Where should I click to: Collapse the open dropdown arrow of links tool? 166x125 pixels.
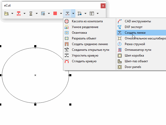pyautogui.click(x=73, y=13)
